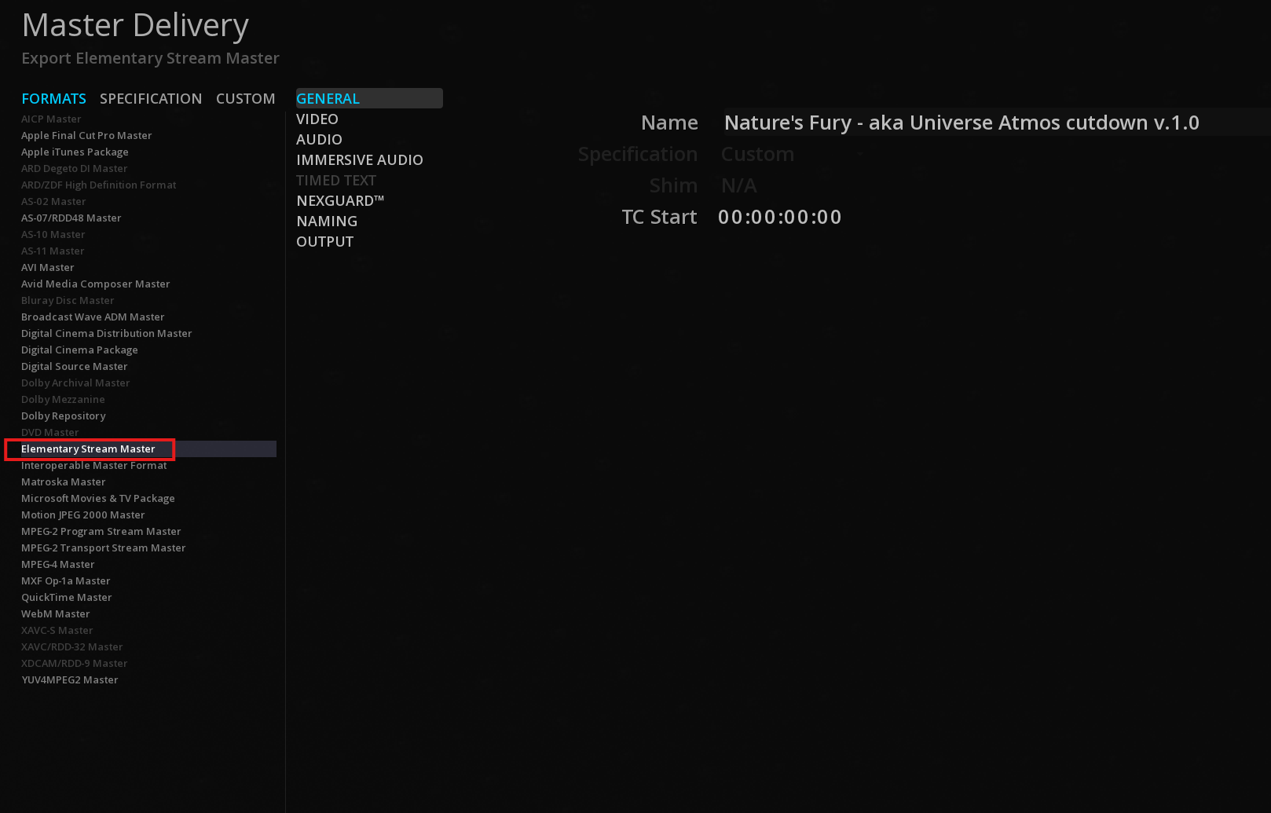Select QuickTime Master format
The width and height of the screenshot is (1271, 813).
coord(67,598)
